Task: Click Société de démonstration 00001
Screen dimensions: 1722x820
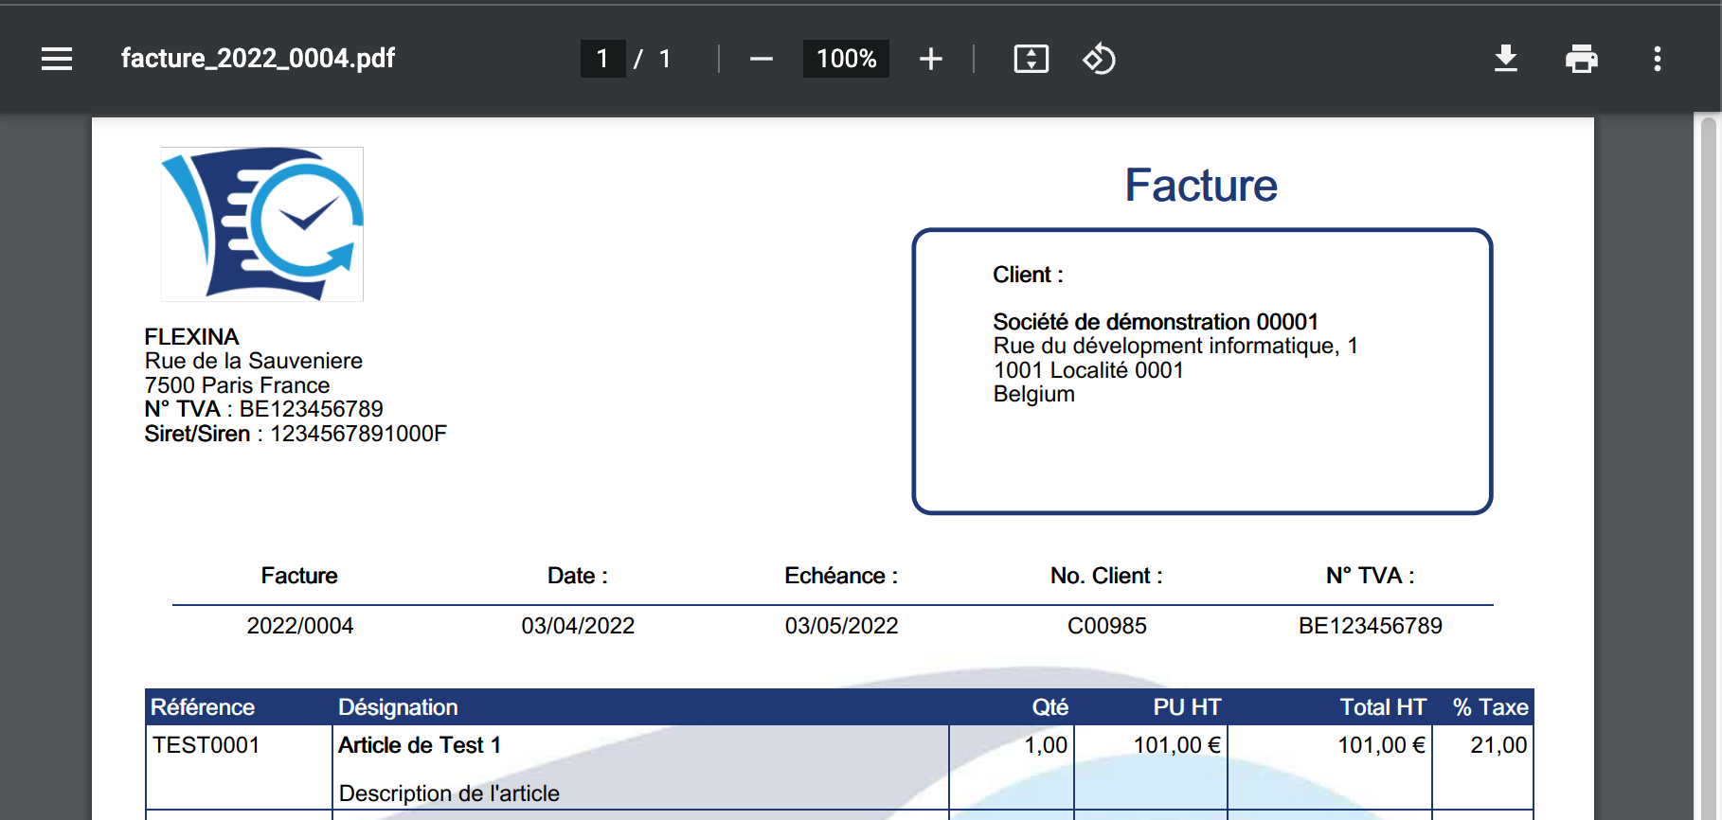Action: tap(1156, 322)
